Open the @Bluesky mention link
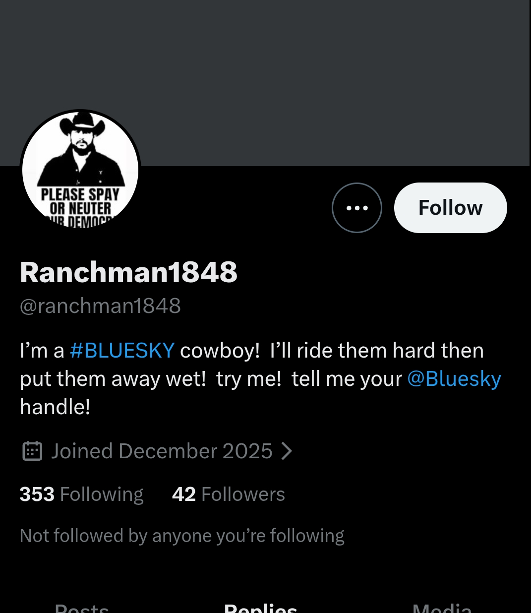The height and width of the screenshot is (613, 531). point(454,379)
